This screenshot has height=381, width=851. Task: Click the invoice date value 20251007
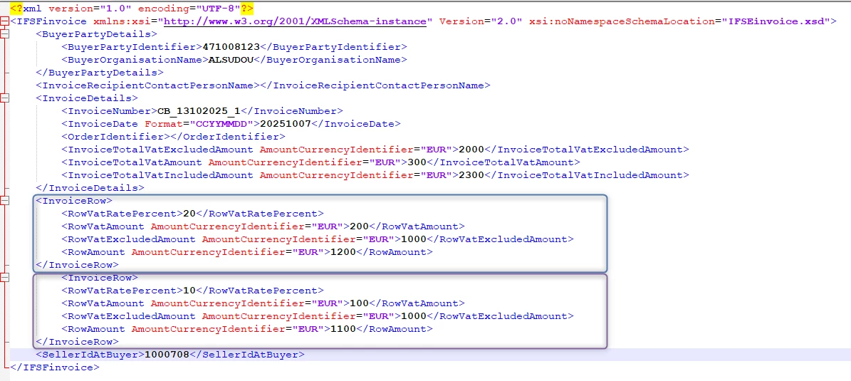pos(286,124)
